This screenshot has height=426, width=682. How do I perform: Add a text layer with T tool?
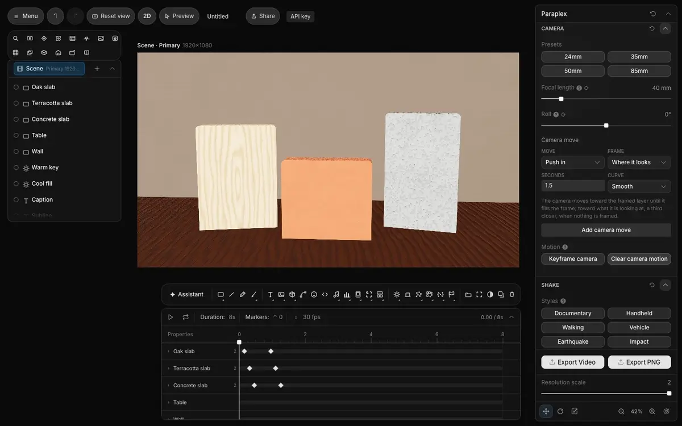(x=271, y=294)
